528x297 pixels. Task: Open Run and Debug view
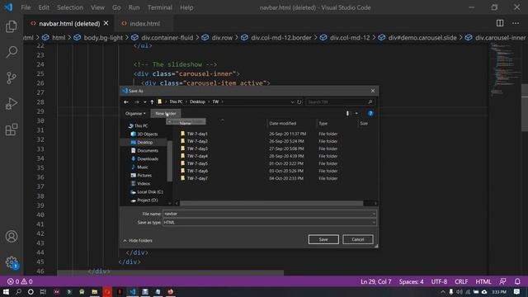12,104
